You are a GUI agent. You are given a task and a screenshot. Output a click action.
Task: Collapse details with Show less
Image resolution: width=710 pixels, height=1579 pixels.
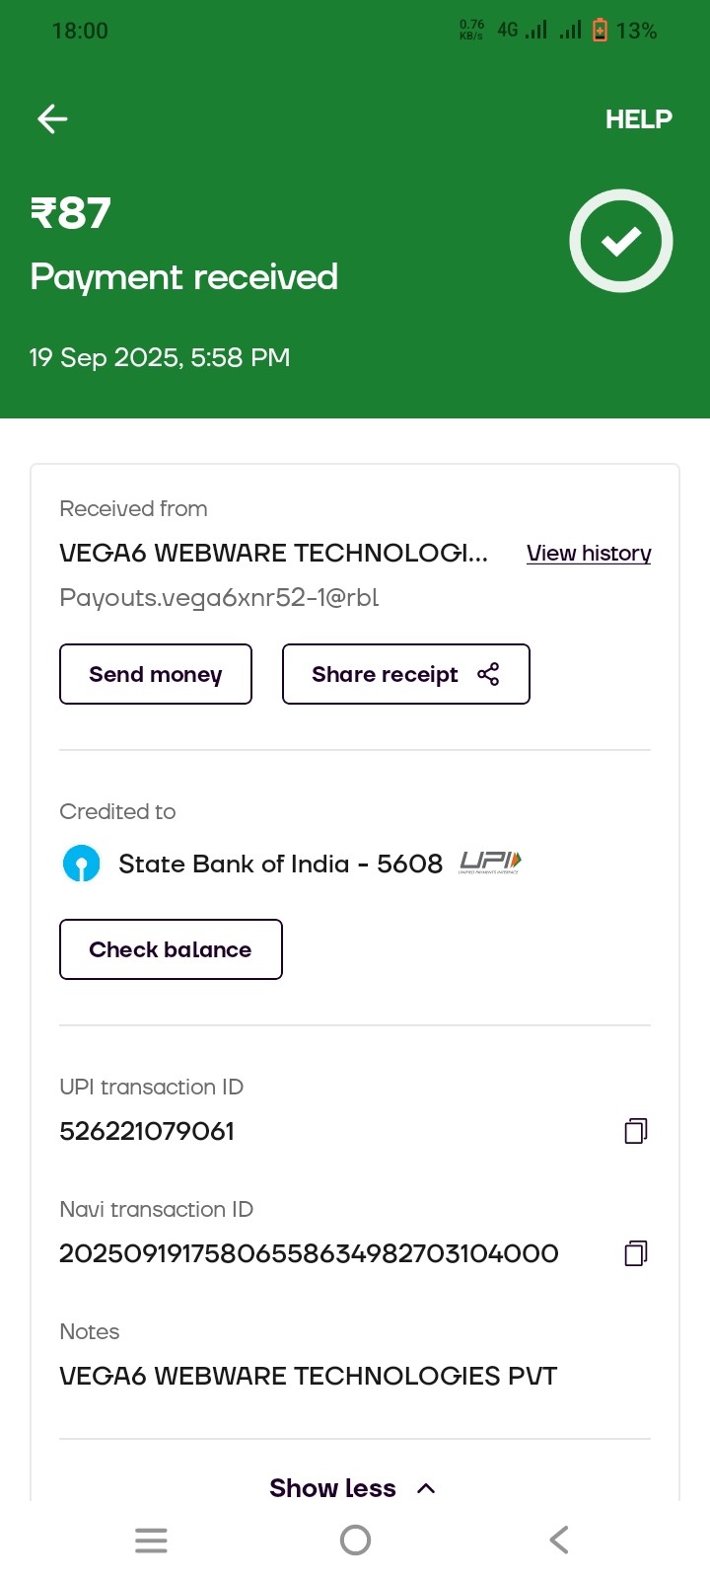[332, 1488]
